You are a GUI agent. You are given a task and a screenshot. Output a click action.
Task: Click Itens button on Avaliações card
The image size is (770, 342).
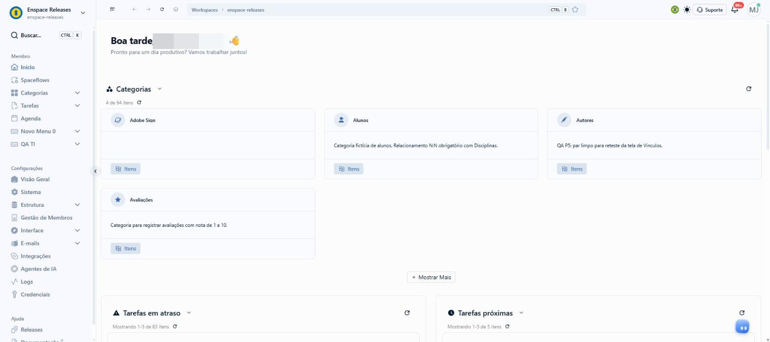point(125,248)
